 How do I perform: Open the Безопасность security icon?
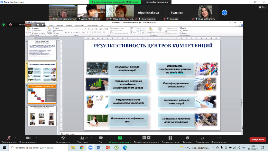pos(63,138)
